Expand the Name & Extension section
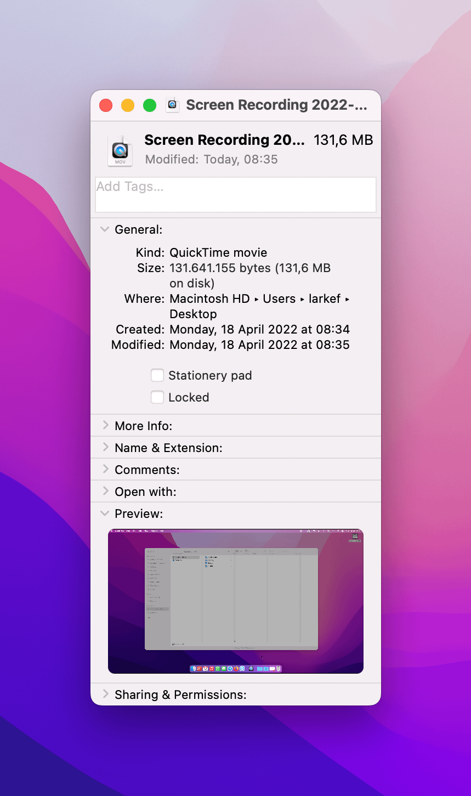Screen dimensions: 471x796 [x=105, y=448]
